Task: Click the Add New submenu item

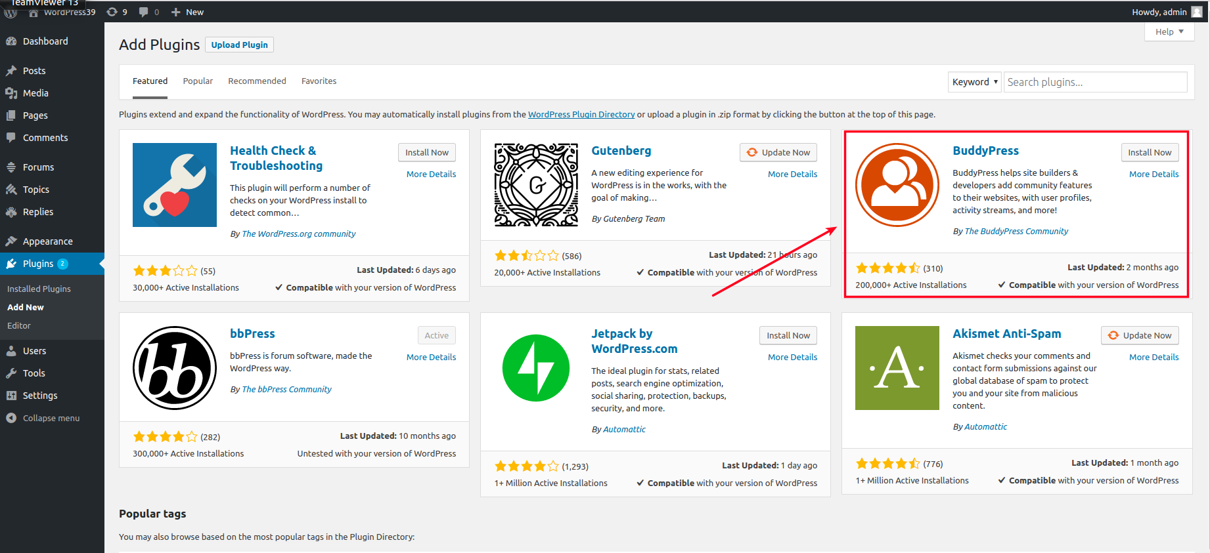Action: (x=26, y=307)
